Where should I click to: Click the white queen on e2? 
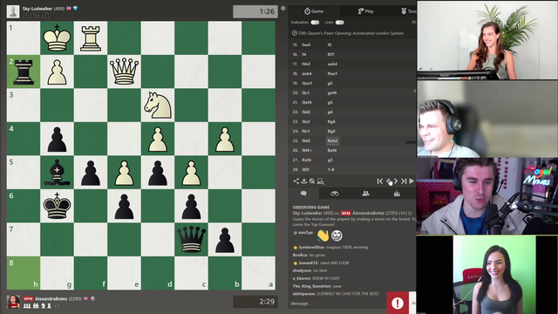pyautogui.click(x=124, y=72)
